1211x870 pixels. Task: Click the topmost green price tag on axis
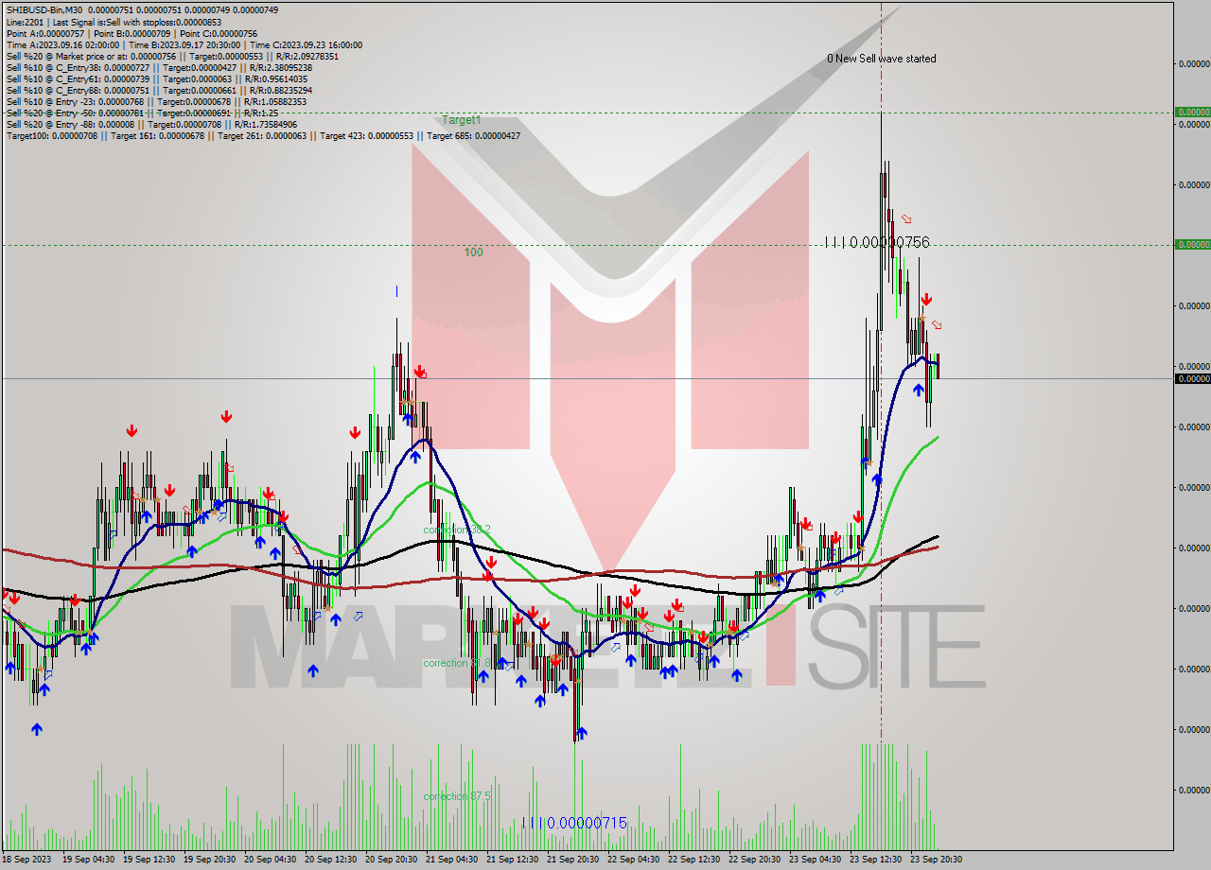coord(1192,112)
